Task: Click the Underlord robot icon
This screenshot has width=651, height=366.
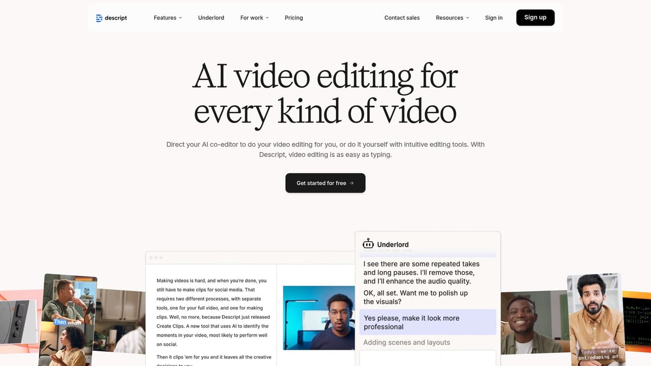Action: [x=368, y=243]
